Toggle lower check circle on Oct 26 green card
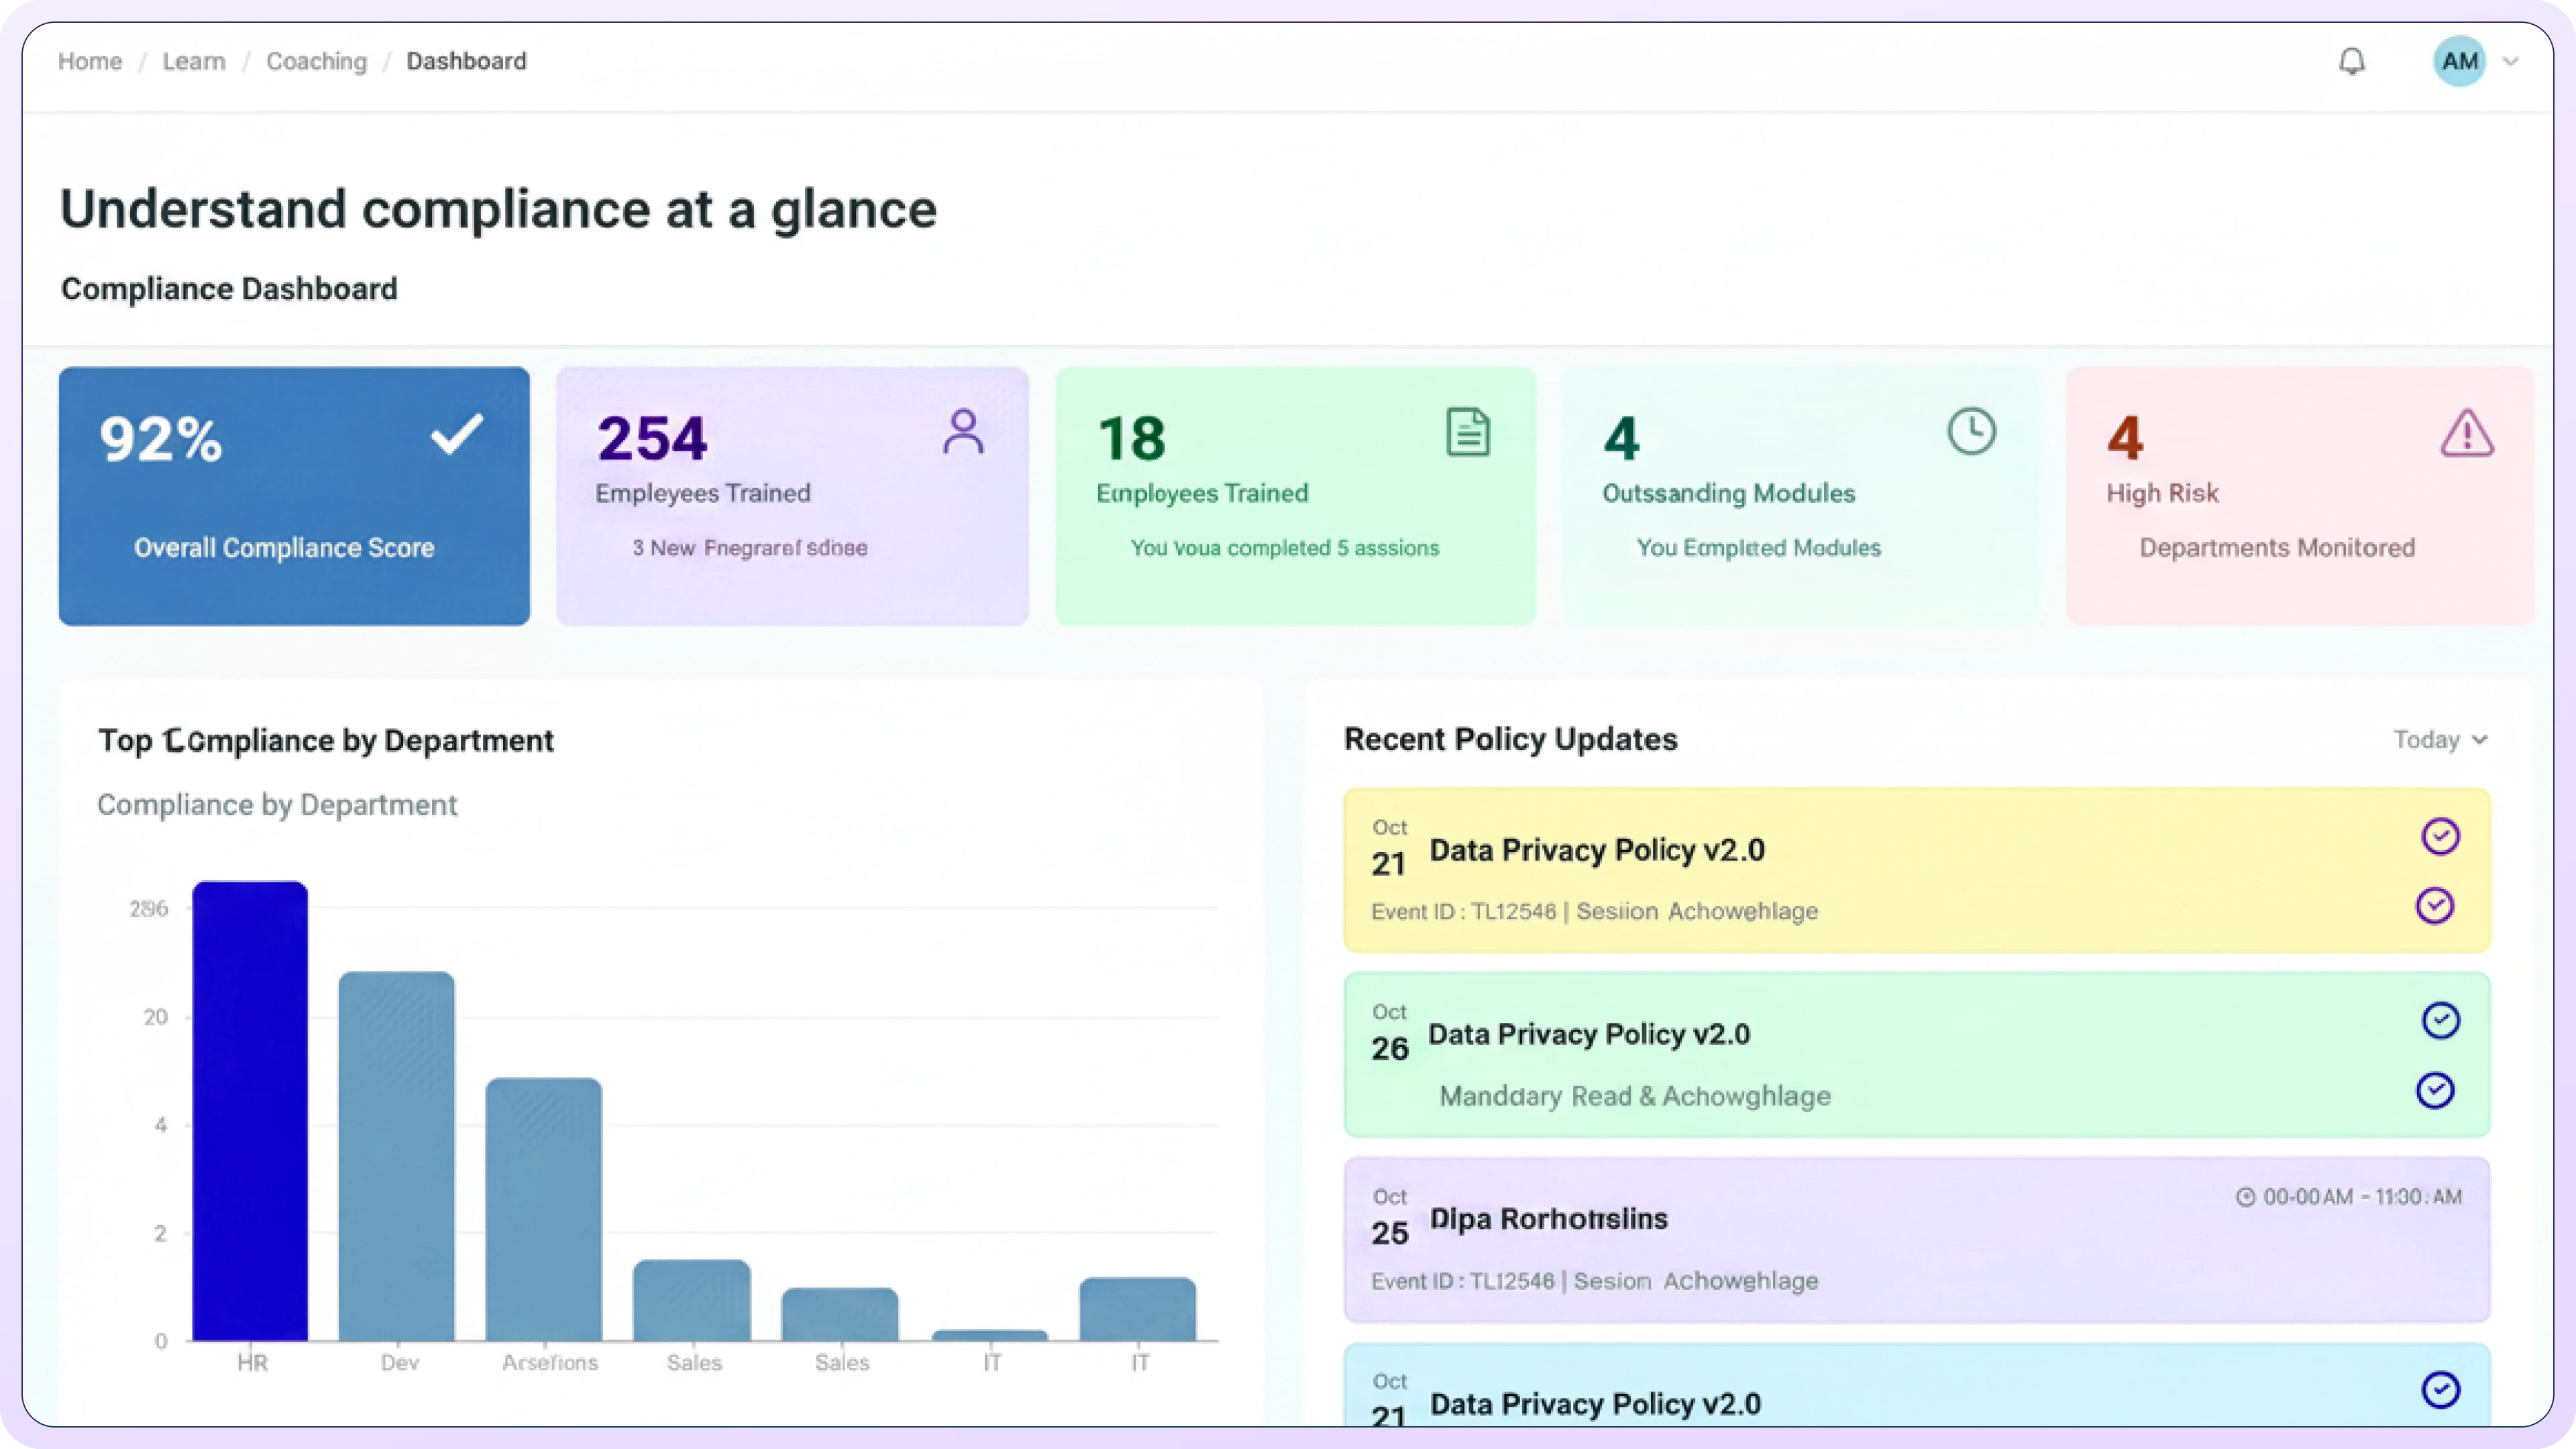 pyautogui.click(x=2435, y=1090)
